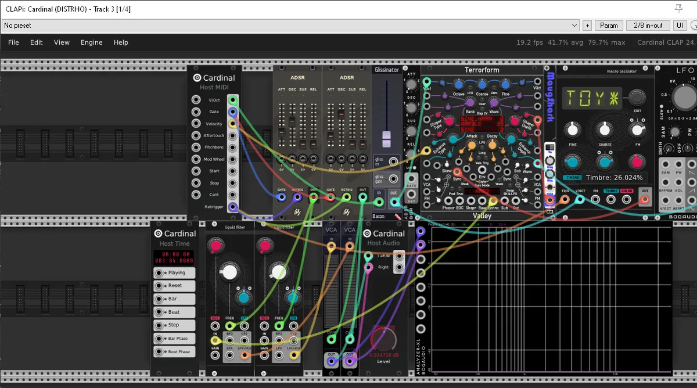Click the Mod Wheel output jack on Host MIDI
The width and height of the screenshot is (697, 388).
click(232, 159)
